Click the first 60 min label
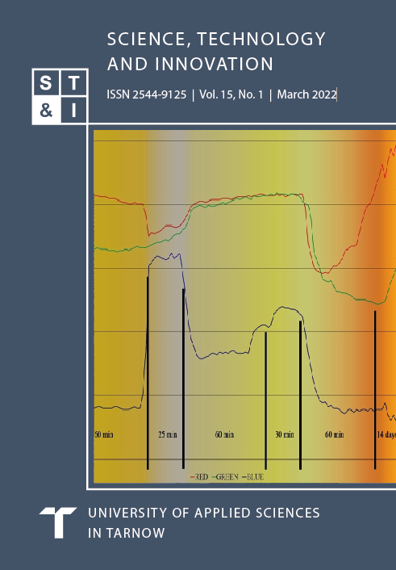The height and width of the screenshot is (570, 396). [224, 434]
